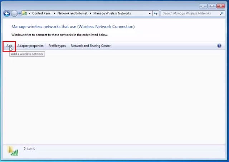229x162 pixels.
Task: Close the Manage Wireless Networks window
Action: 221,6
